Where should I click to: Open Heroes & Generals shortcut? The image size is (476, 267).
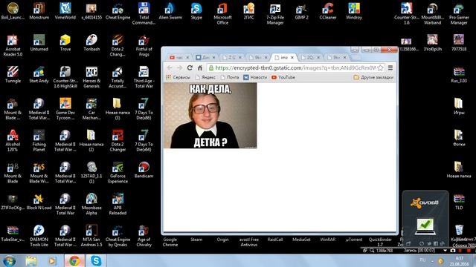91,77
